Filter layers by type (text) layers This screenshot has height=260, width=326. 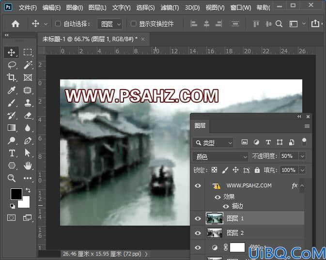[268, 142]
